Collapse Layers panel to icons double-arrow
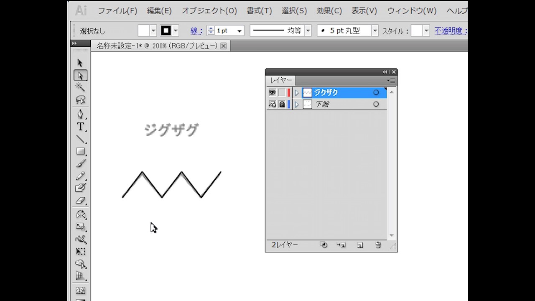 [385, 72]
